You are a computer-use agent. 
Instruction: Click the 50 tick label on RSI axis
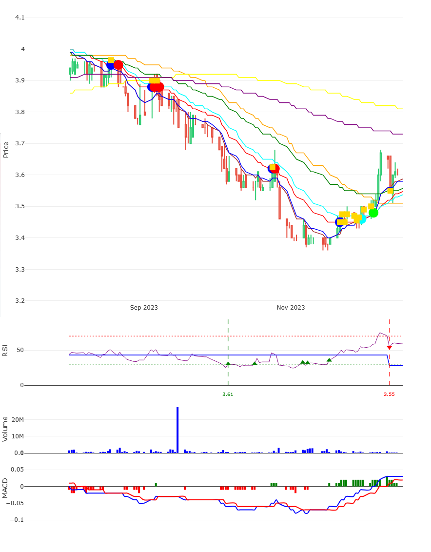tap(20, 350)
